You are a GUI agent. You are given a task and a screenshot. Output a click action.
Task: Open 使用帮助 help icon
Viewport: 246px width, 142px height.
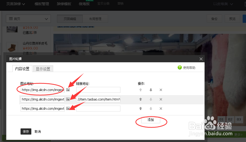point(180,67)
